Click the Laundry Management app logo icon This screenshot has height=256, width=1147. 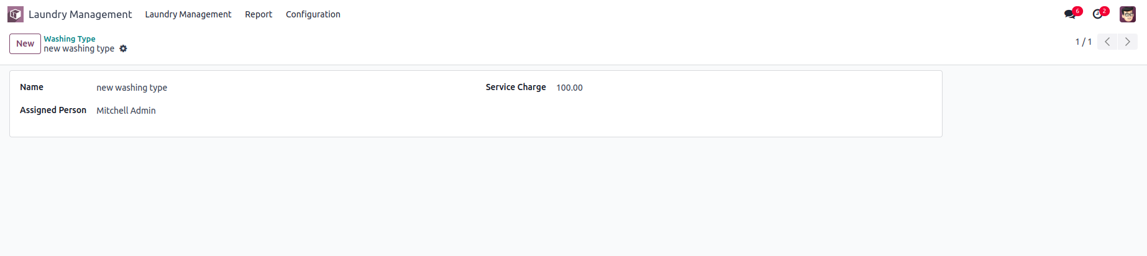click(16, 14)
